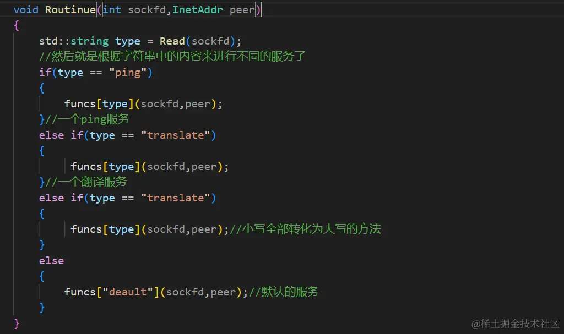
Task: Select the "Routinue" function name
Action: (70, 10)
